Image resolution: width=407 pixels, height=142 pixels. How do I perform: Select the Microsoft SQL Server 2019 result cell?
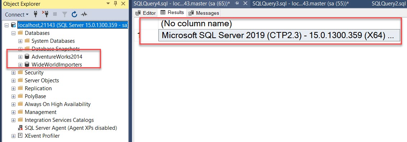click(279, 35)
